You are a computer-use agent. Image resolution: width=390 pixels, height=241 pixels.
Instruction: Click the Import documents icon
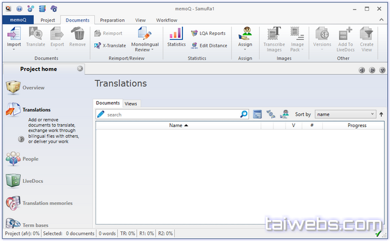click(x=13, y=34)
